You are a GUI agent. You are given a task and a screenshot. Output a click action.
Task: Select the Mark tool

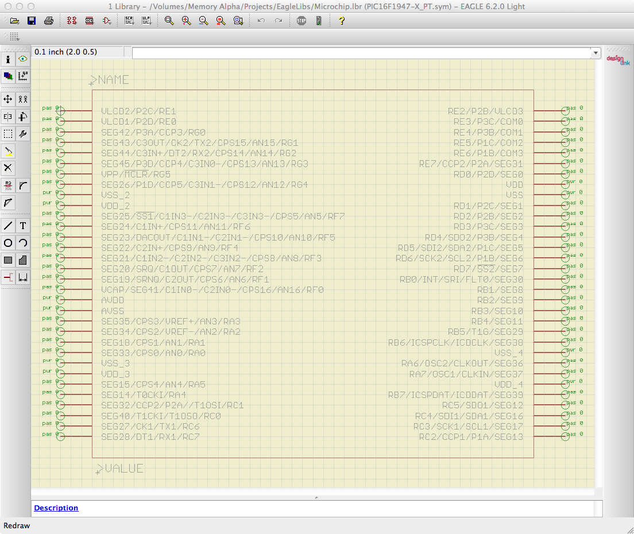23,76
